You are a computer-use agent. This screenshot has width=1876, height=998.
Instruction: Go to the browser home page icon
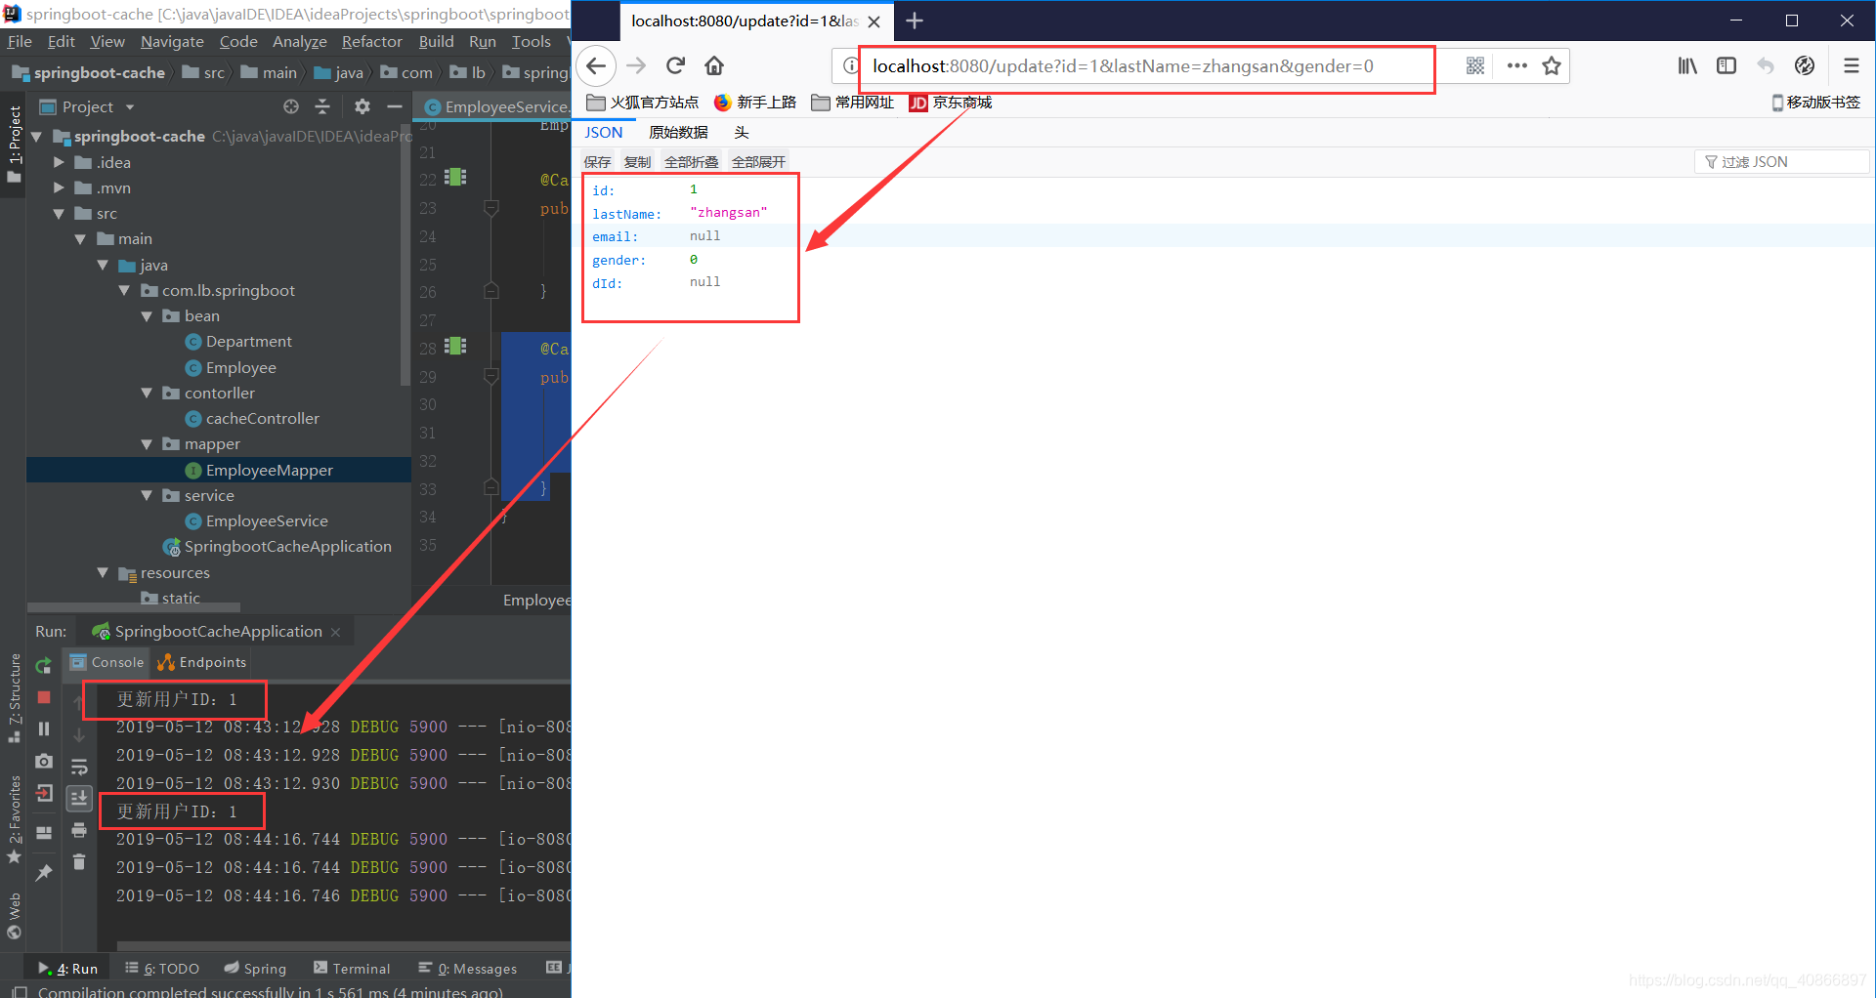(714, 65)
